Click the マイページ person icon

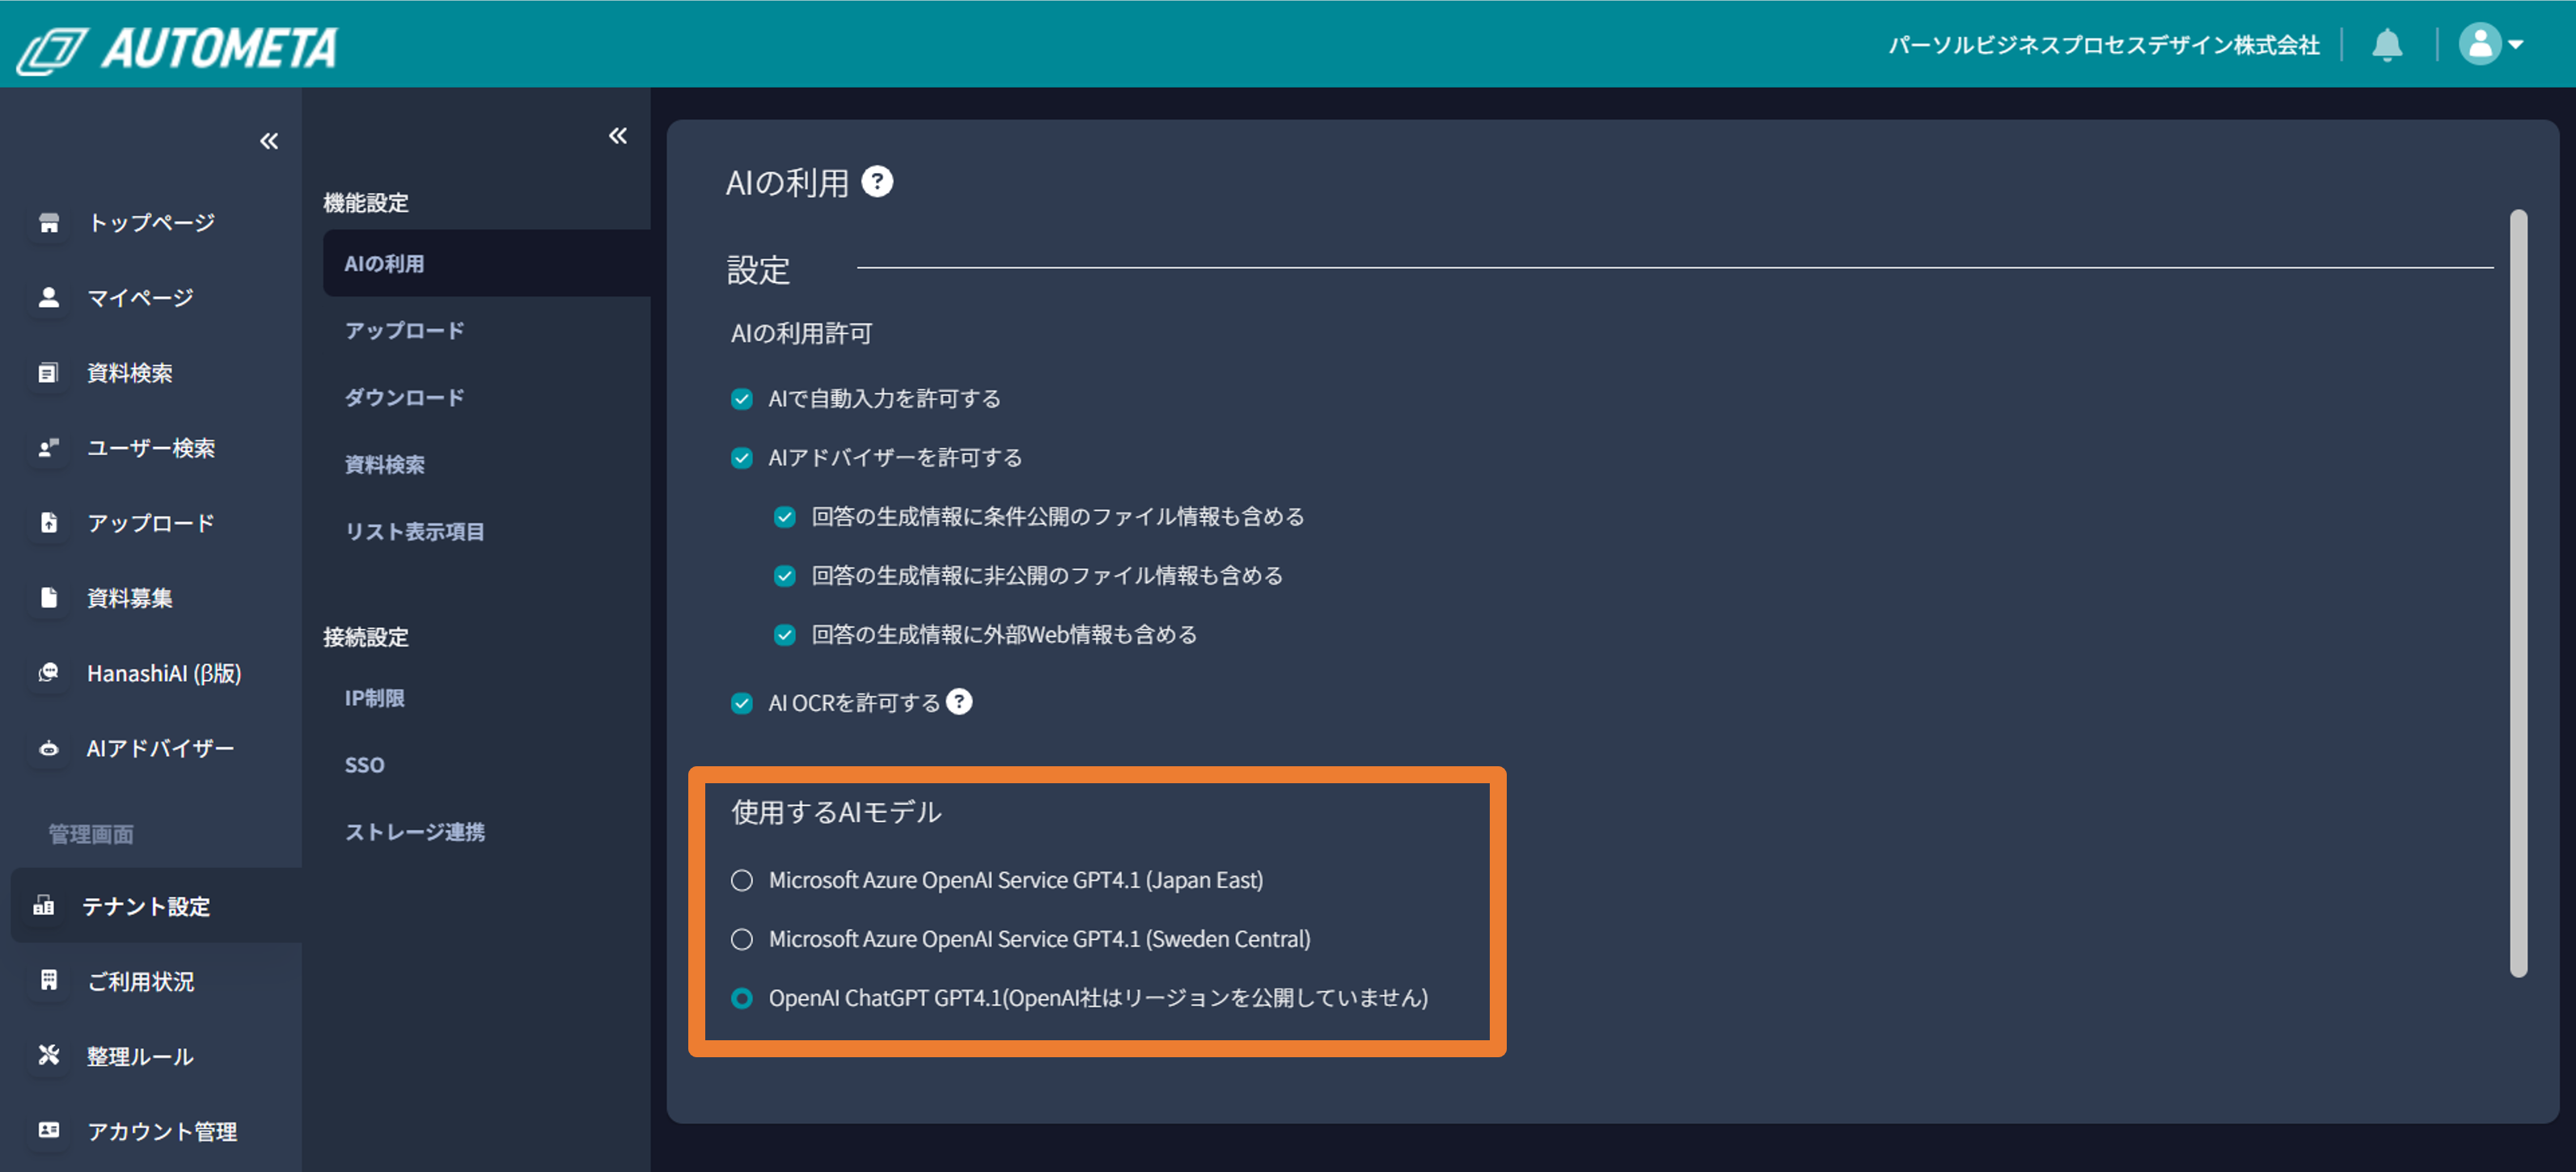49,297
